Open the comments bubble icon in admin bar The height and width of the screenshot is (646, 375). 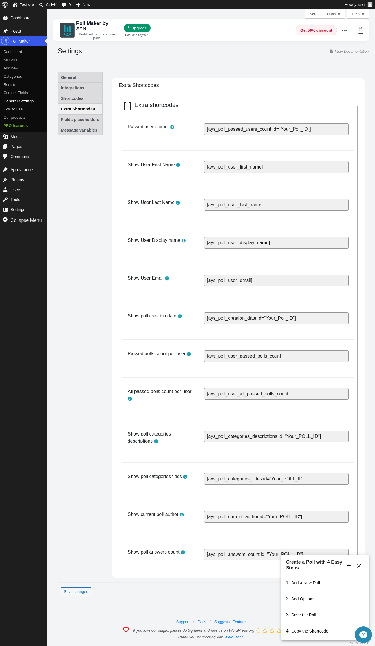64,5
